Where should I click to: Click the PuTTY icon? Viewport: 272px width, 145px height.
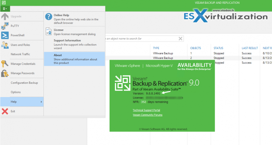coord(5,26)
